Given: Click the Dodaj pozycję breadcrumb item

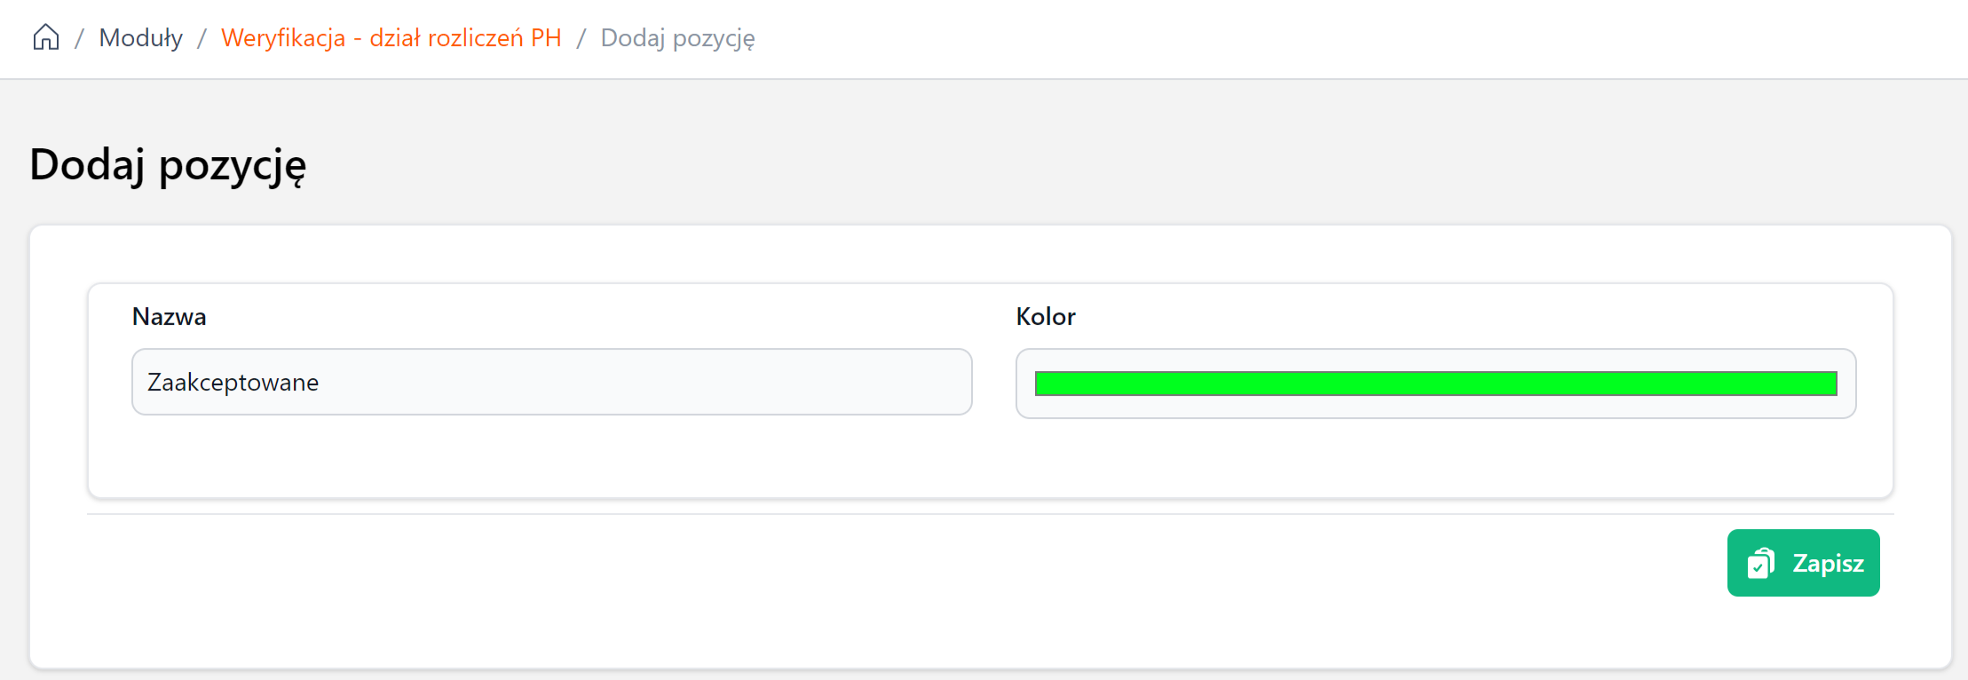Looking at the screenshot, I should click(677, 38).
